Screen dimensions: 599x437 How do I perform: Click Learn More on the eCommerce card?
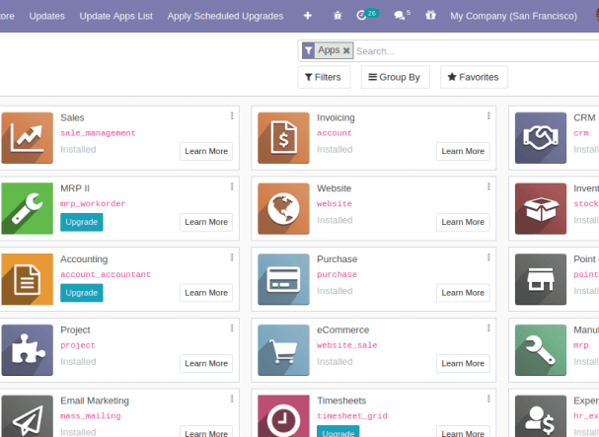pos(463,363)
